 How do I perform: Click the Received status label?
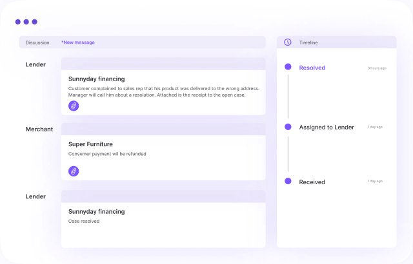pyautogui.click(x=312, y=182)
